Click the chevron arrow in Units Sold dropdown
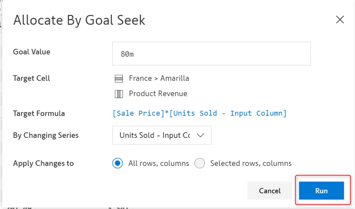The height and width of the screenshot is (209, 355). point(201,135)
